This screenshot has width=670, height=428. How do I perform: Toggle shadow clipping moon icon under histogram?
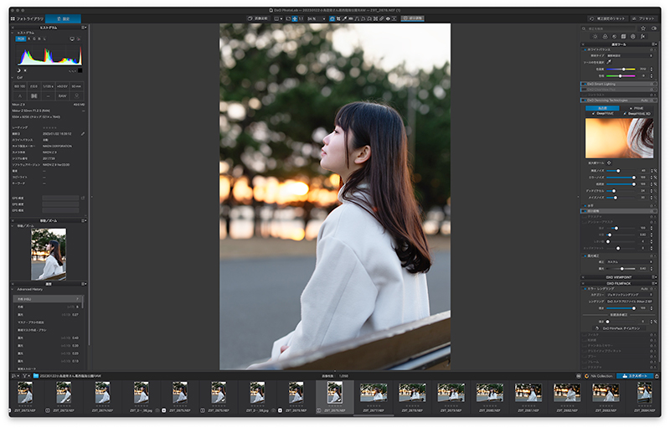(18, 70)
